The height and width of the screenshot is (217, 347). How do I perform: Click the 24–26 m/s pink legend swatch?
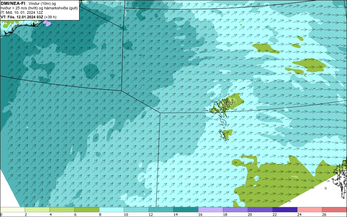[x=310, y=210]
